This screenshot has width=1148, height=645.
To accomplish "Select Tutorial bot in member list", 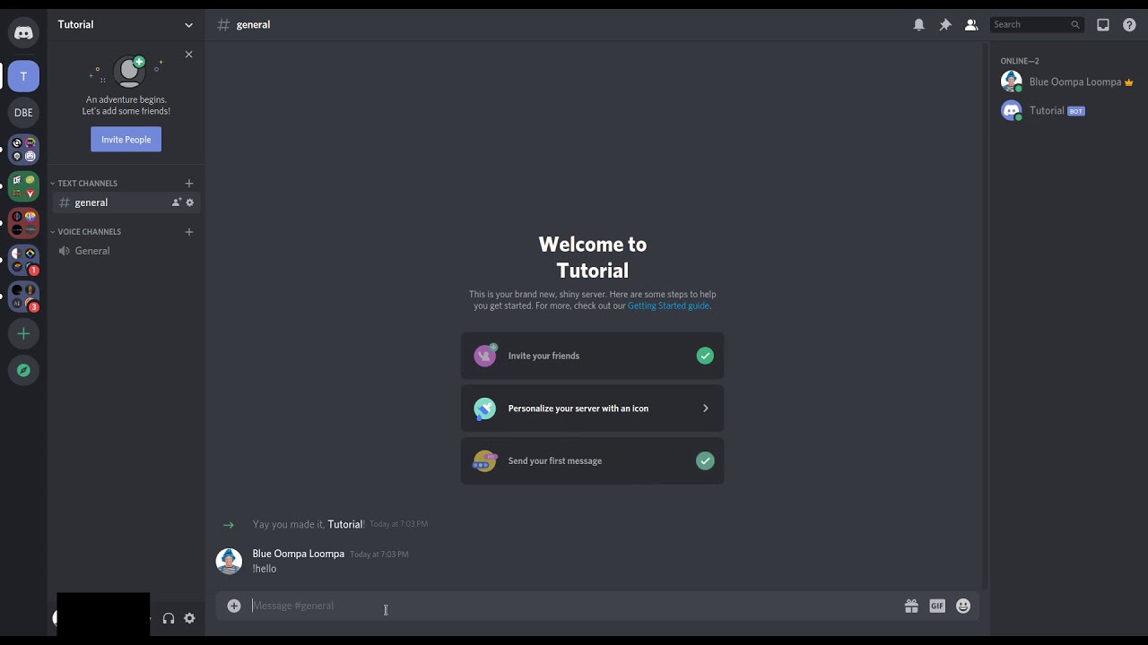I will click(1068, 110).
